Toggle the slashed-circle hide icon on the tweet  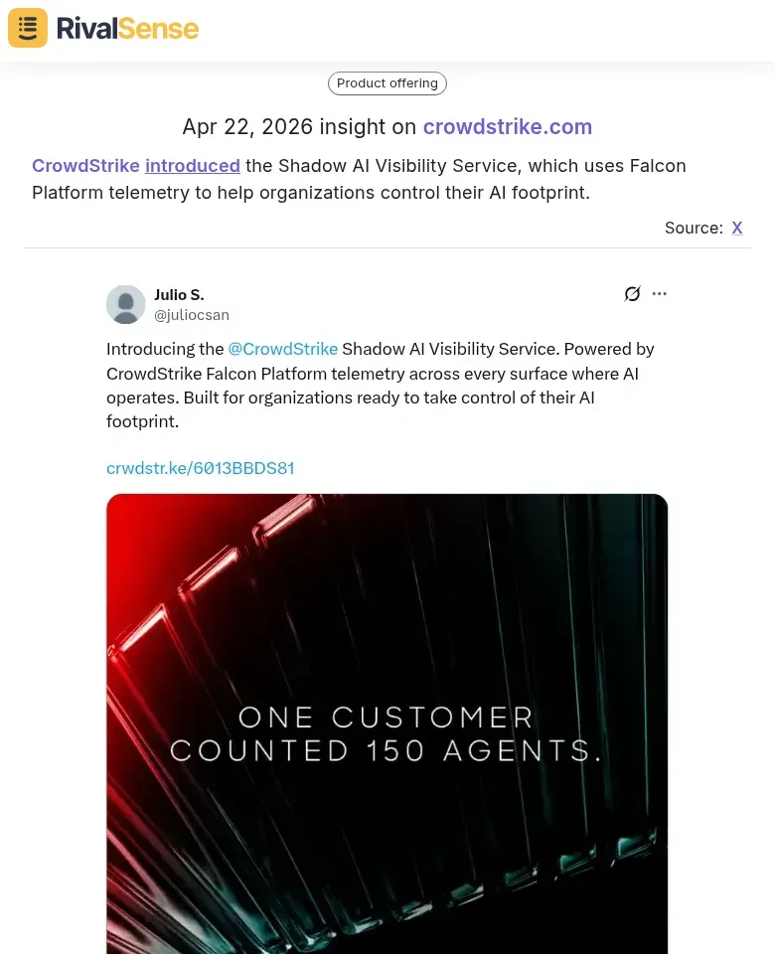[633, 293]
